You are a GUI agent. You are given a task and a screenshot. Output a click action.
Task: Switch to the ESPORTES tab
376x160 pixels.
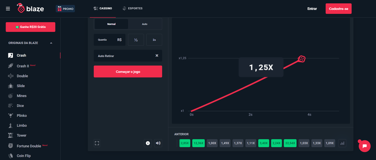(x=132, y=8)
